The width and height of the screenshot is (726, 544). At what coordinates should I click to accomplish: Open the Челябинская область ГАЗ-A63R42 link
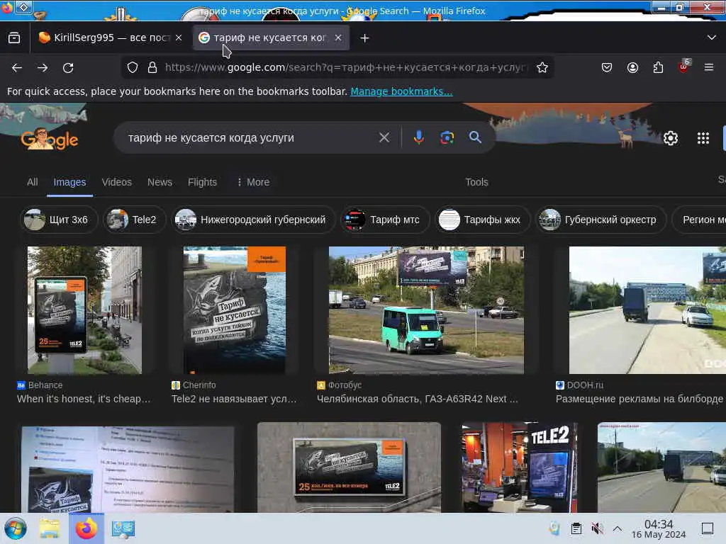417,399
